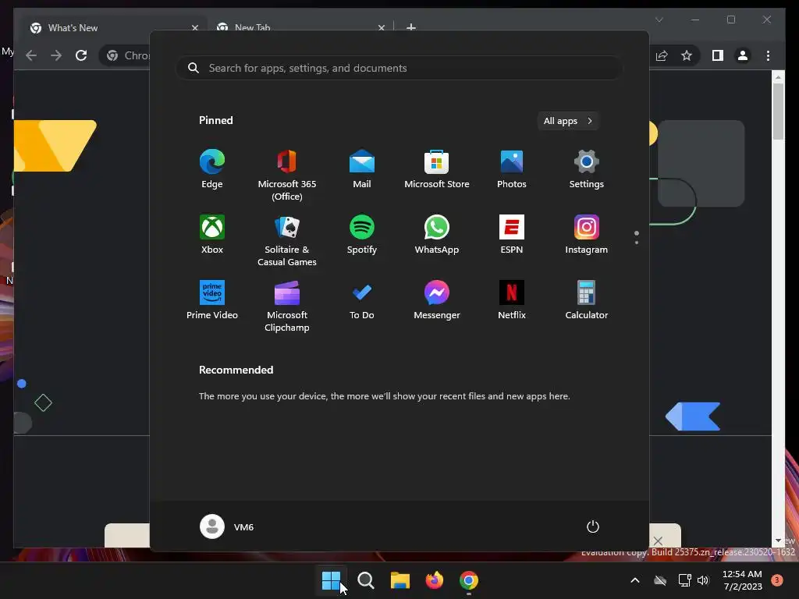Open Microsoft Clipchamp
The image size is (799, 599).
[x=287, y=306]
